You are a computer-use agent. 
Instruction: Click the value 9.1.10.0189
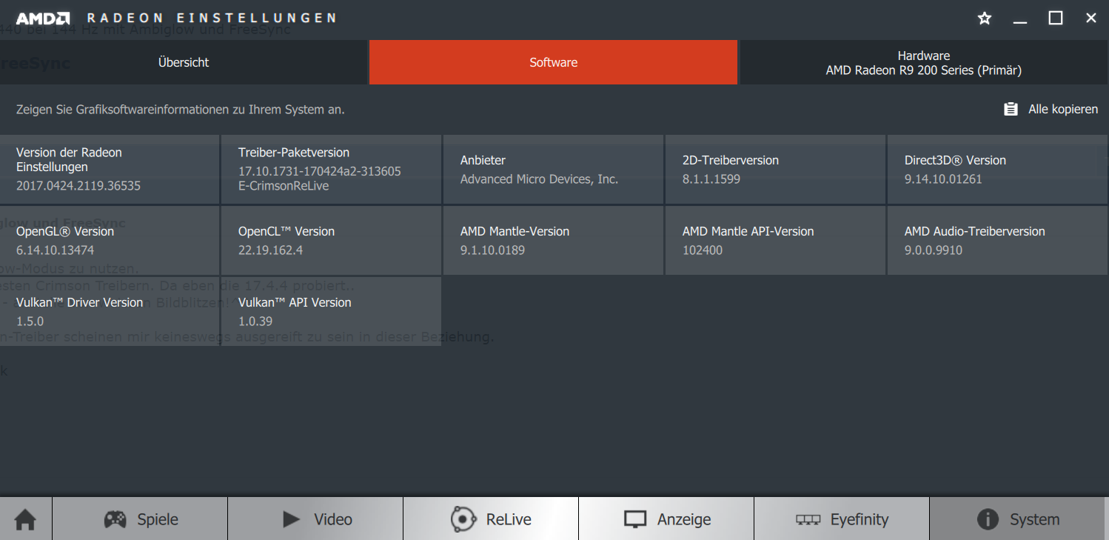pyautogui.click(x=493, y=250)
